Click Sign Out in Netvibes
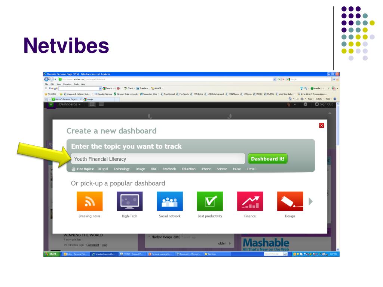This screenshot has width=383, height=287. (x=324, y=104)
